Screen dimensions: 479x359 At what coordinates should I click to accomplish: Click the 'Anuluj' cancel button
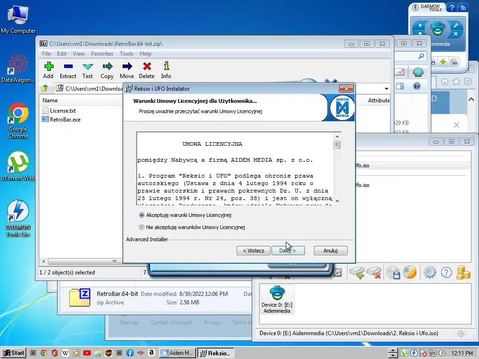(x=331, y=251)
